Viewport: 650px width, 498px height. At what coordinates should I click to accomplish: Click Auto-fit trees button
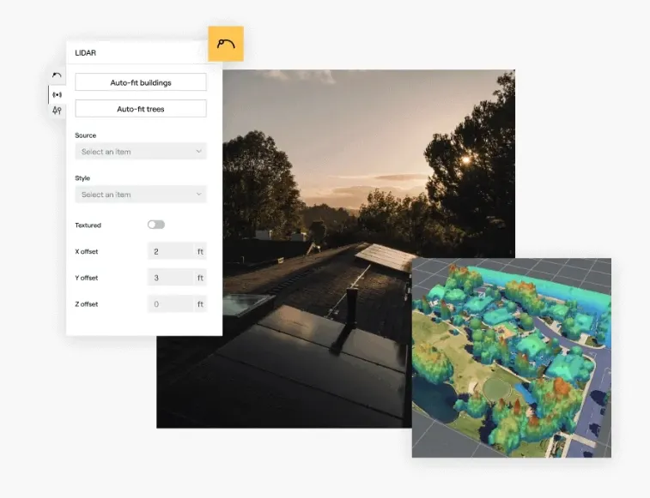coord(141,109)
